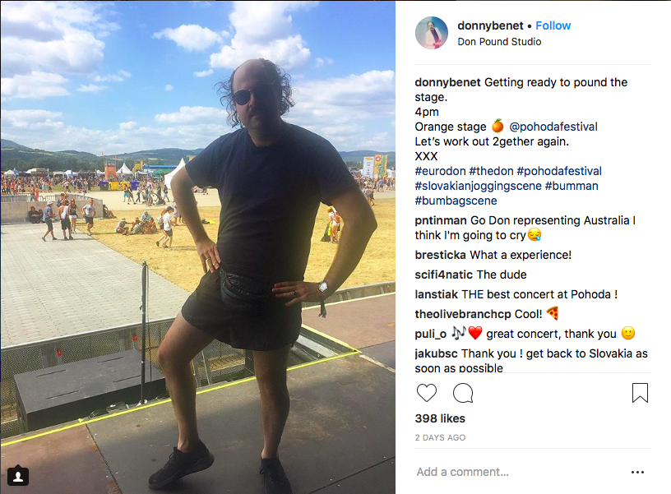
Task: Open donnybenet profile picture avatar
Action: (x=432, y=33)
